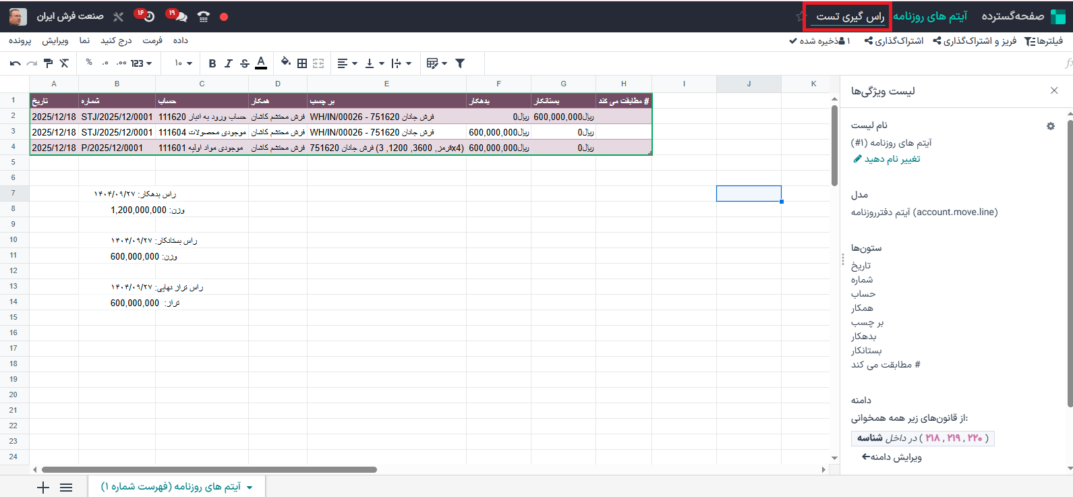
Task: Select the paint format roller tool
Action: click(x=48, y=63)
